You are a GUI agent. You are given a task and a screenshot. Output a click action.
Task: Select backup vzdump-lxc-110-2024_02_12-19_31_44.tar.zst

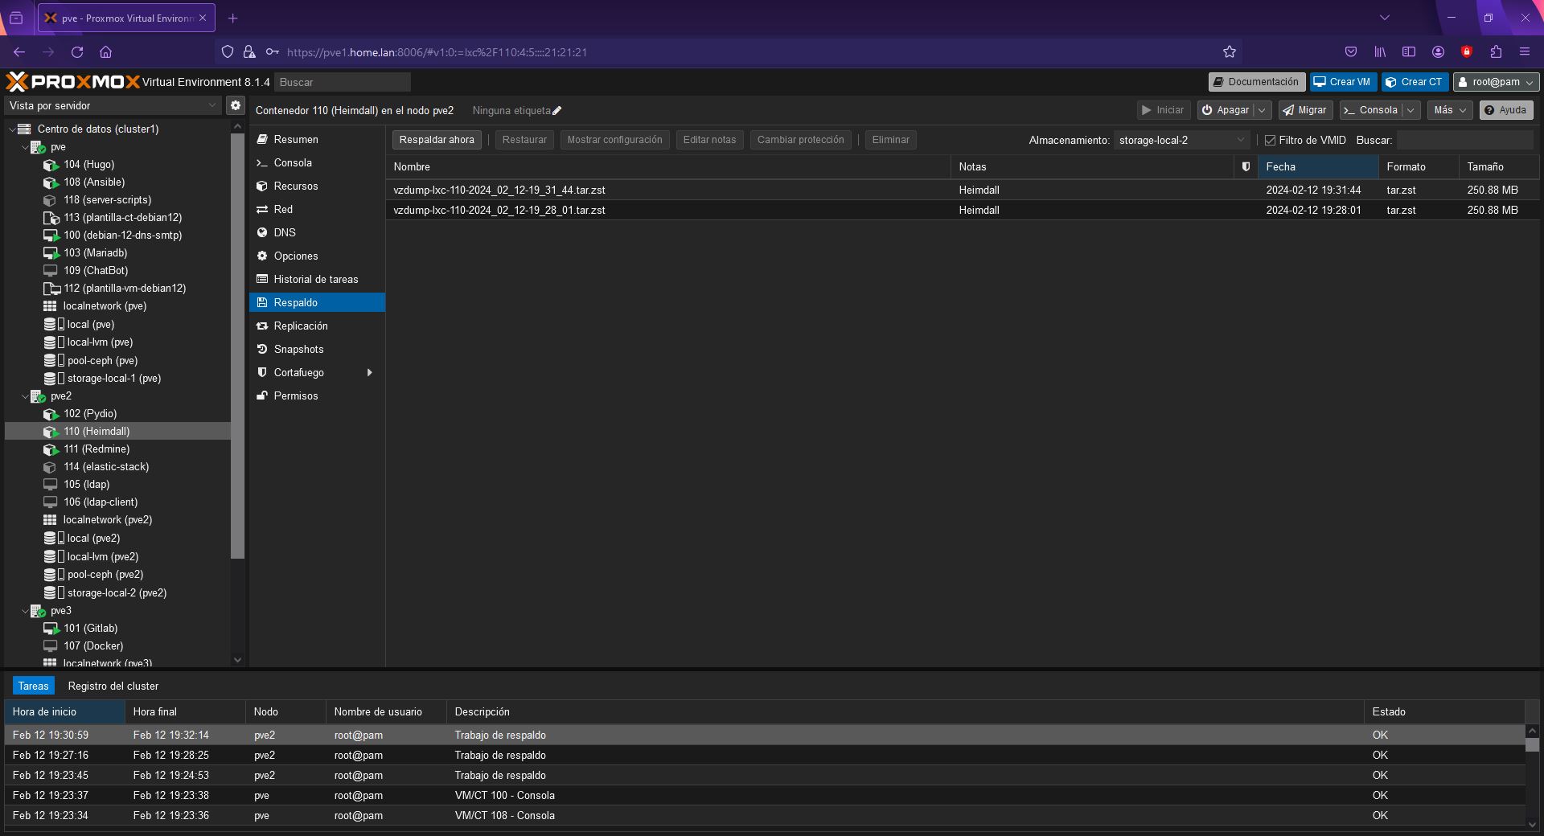coord(962,191)
